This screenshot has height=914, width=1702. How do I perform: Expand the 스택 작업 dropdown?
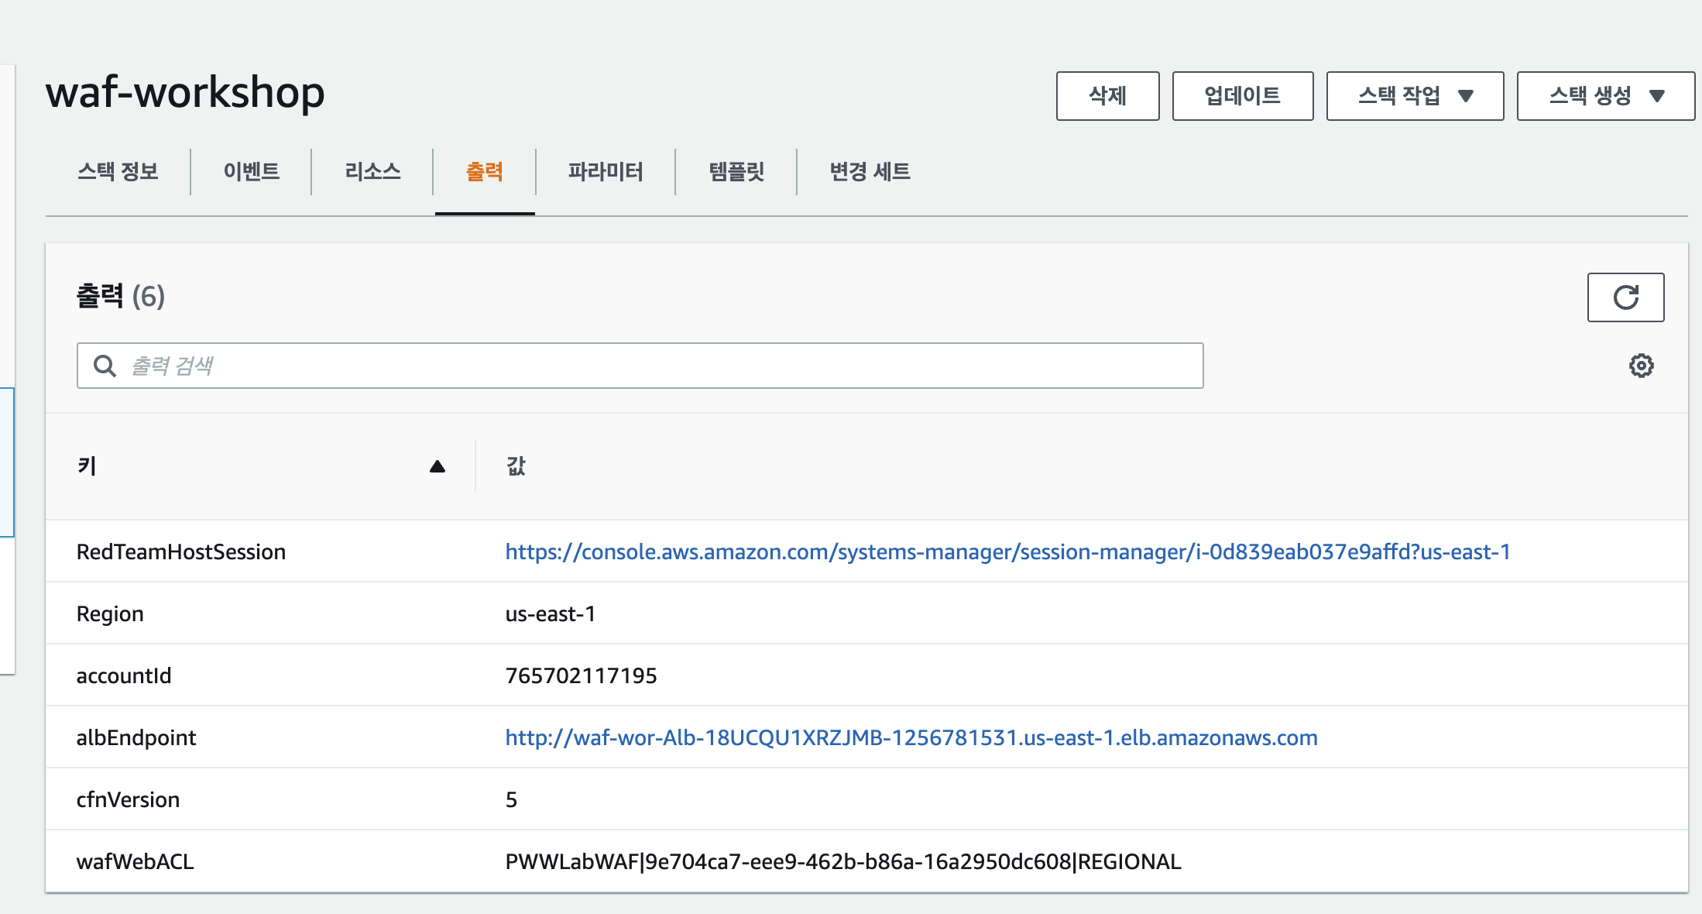tap(1415, 96)
